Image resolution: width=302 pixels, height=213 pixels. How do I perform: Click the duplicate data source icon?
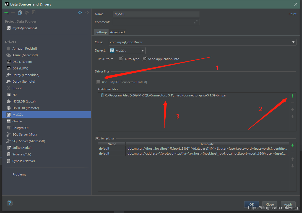(20, 13)
